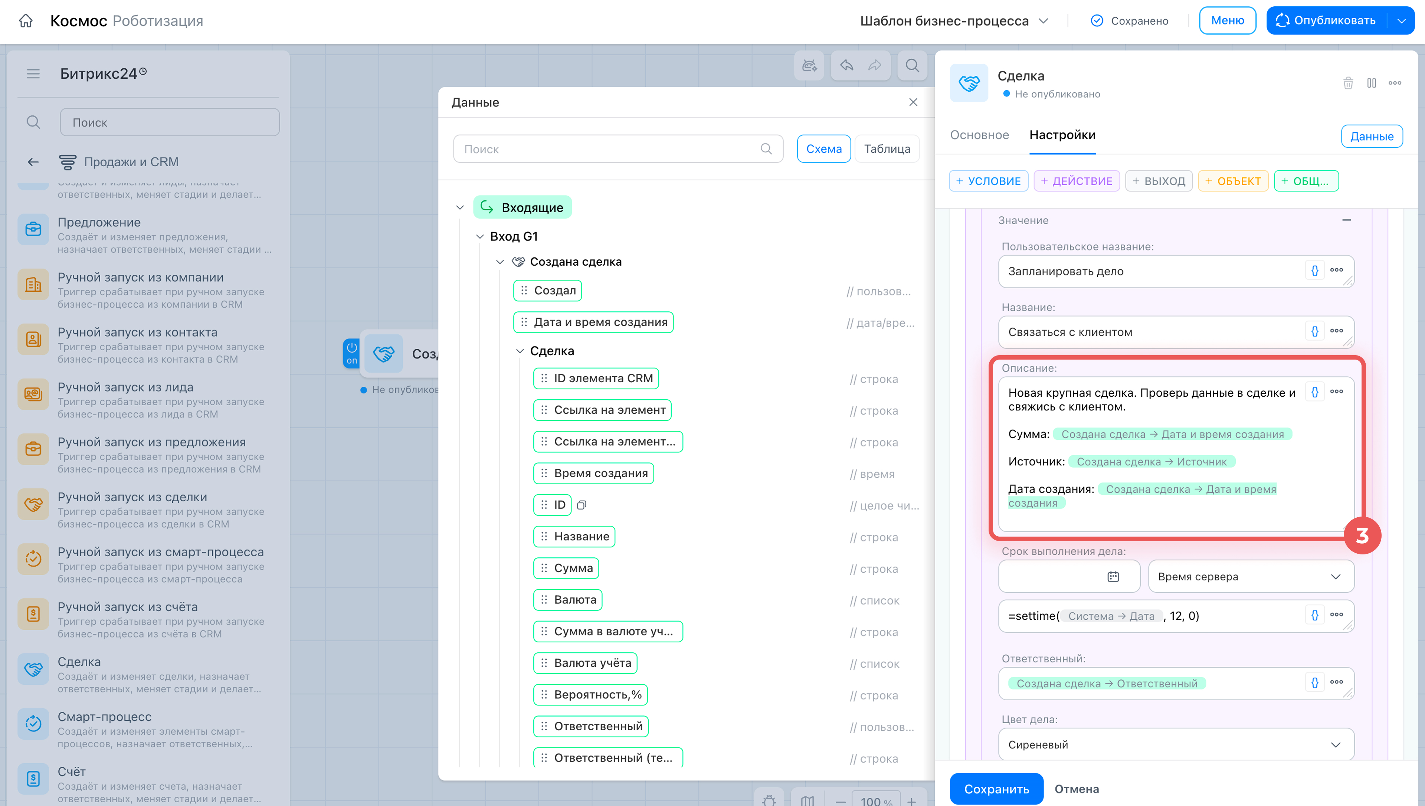Screen dimensions: 1425x806
Task: Switch data view to Схема
Action: coord(823,149)
